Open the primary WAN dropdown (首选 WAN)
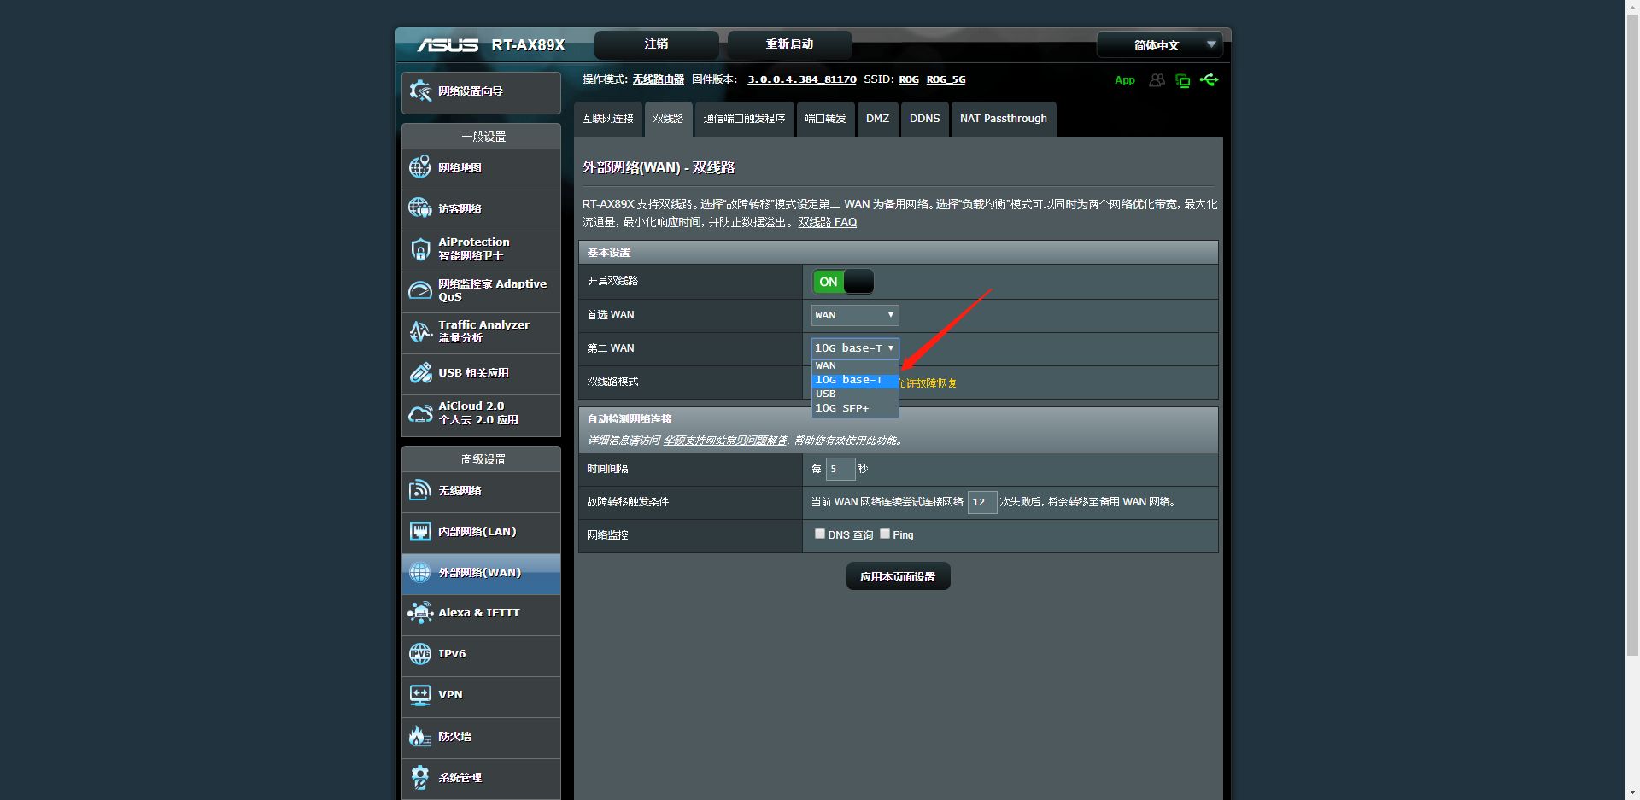The width and height of the screenshot is (1640, 800). 854,315
